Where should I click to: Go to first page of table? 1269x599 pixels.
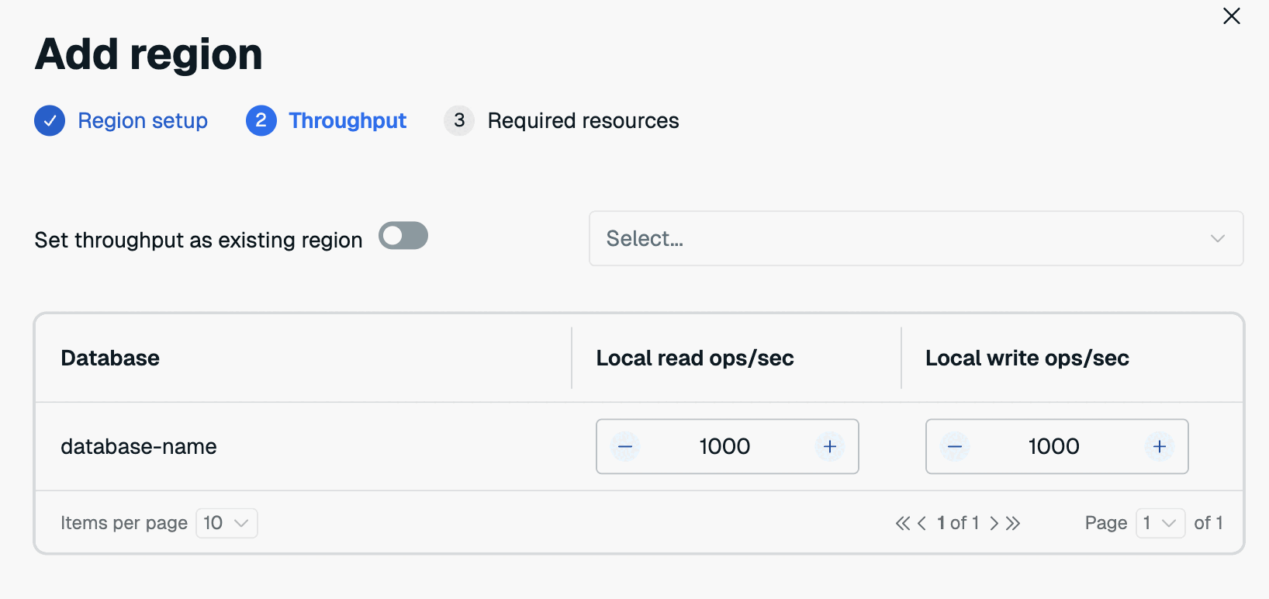[902, 524]
